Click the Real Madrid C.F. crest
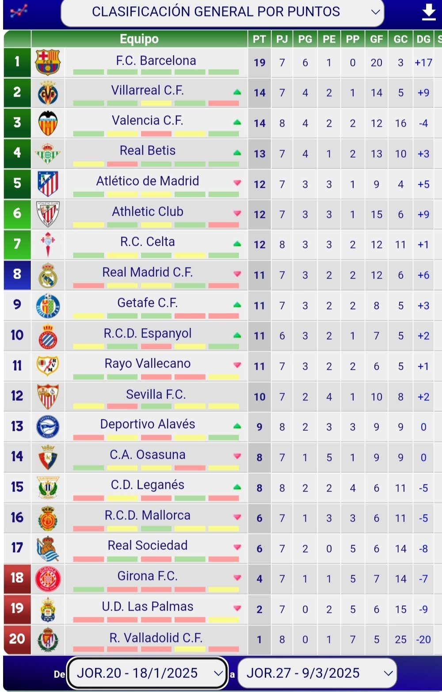 pyautogui.click(x=48, y=275)
